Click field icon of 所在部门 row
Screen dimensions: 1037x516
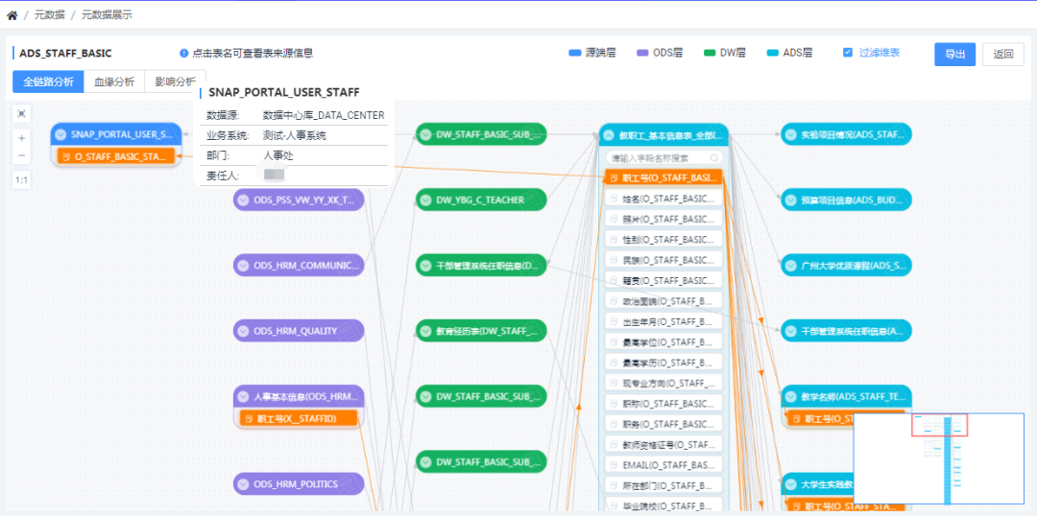pos(615,485)
